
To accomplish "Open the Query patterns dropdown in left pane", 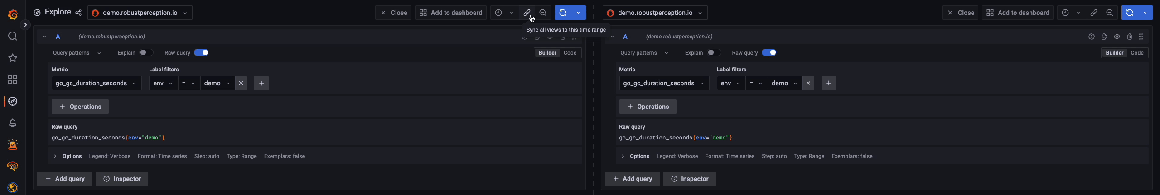I will point(77,53).
